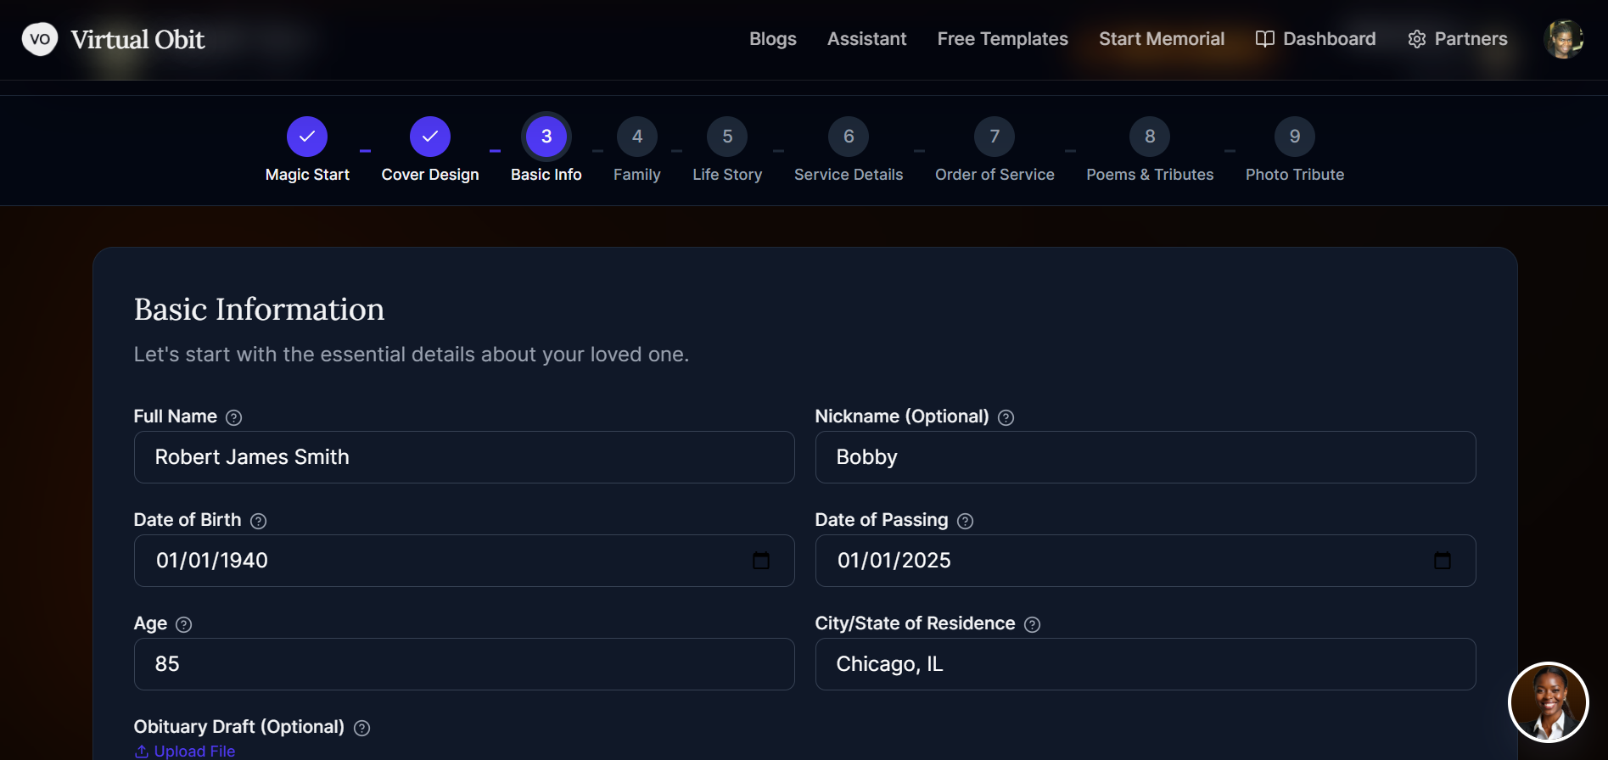1608x760 pixels.
Task: Open the Partners menu item
Action: [x=1458, y=39]
